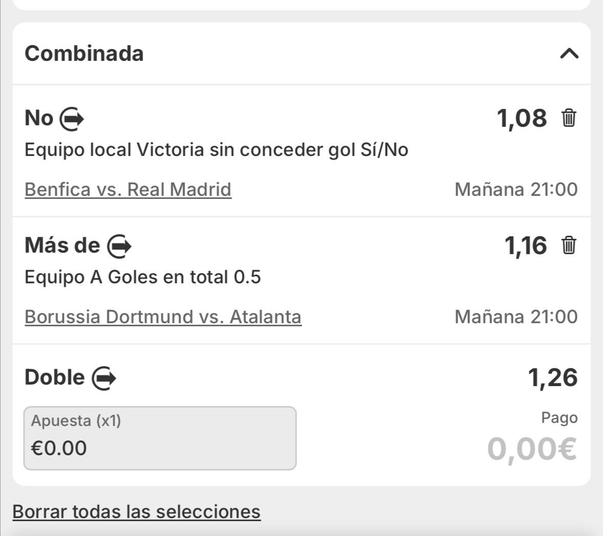Collapse the Combinada section chevron
Image resolution: width=603 pixels, height=536 pixels.
tap(569, 53)
